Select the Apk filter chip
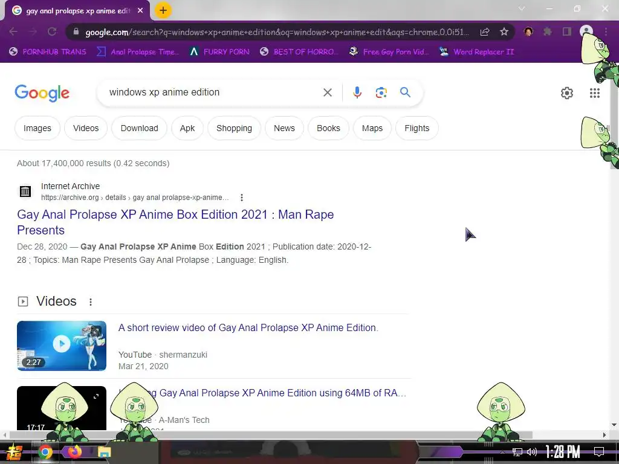Viewport: 619px width, 464px height. point(187,128)
